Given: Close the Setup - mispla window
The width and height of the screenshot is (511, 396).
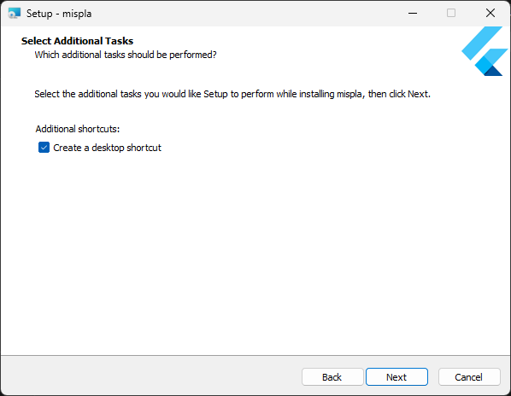Looking at the screenshot, I should [490, 14].
